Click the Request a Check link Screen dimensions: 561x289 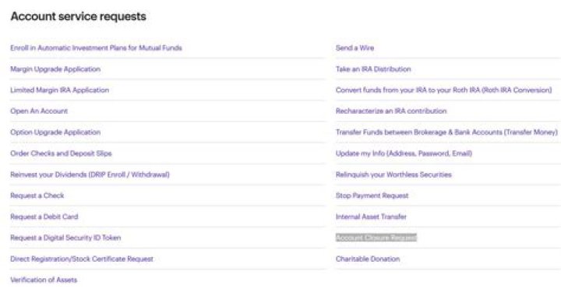pyautogui.click(x=37, y=196)
